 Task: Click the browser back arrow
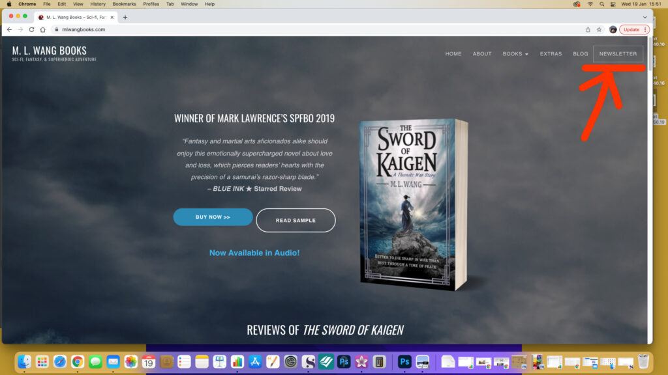tap(9, 29)
